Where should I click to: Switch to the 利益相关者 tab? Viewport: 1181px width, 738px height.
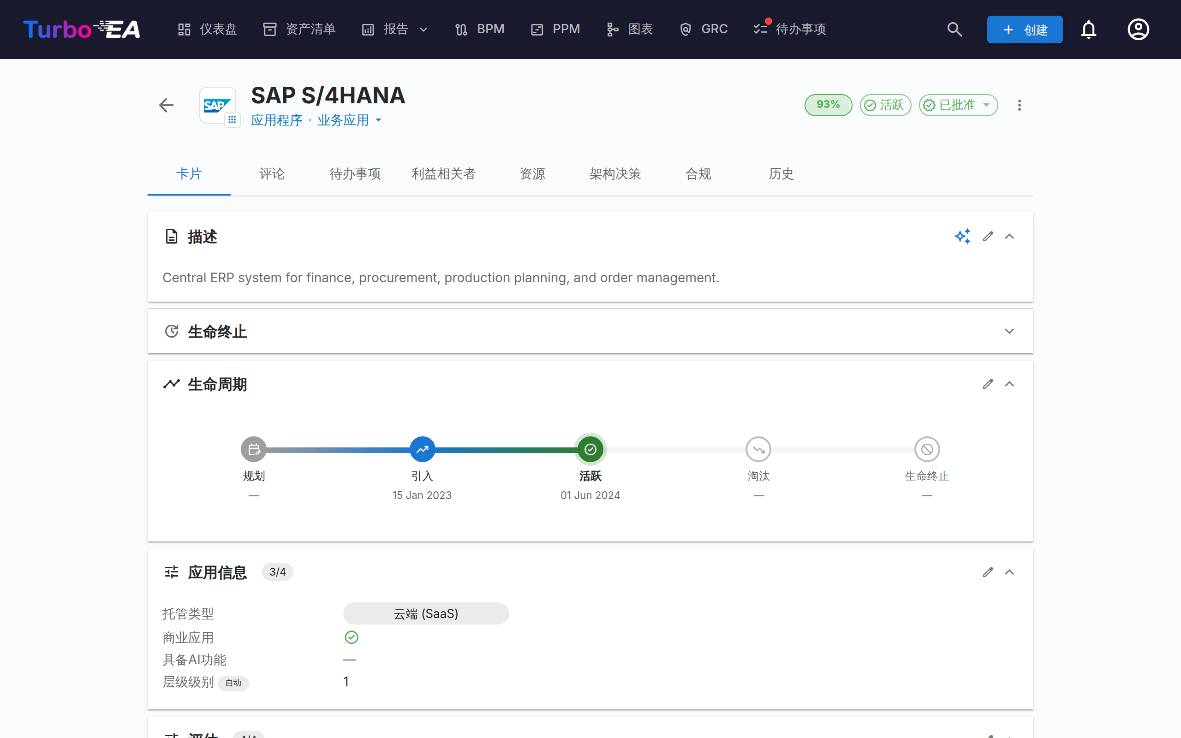pos(443,174)
